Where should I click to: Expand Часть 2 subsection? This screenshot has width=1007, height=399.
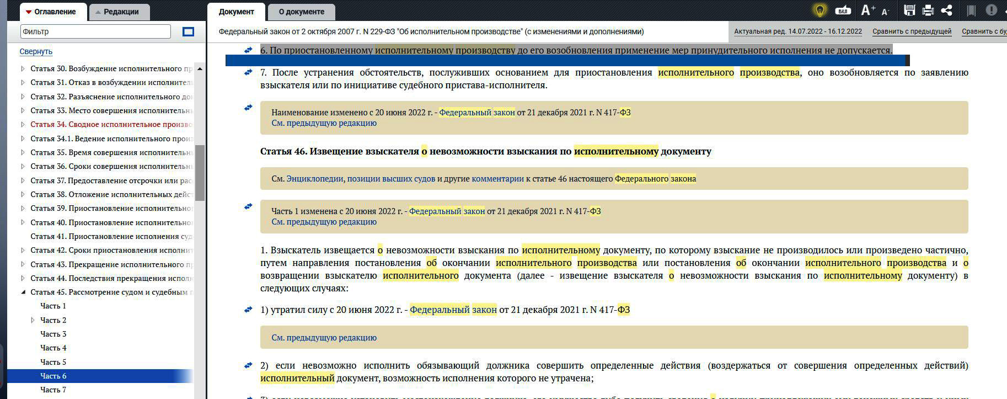coord(33,320)
